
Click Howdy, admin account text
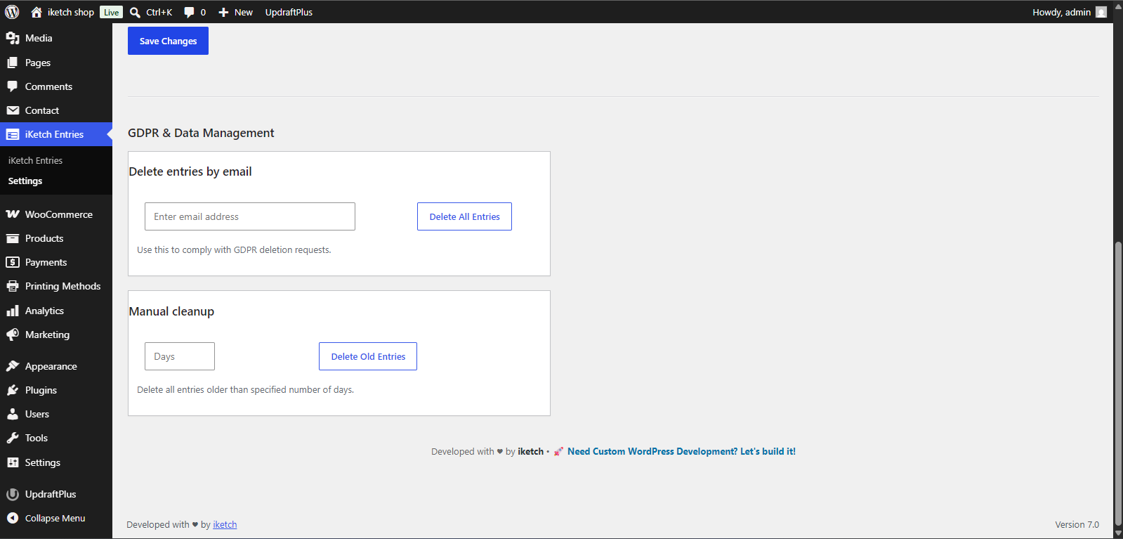[x=1061, y=12]
